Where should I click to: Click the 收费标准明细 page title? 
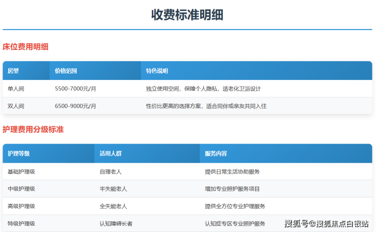[187, 15]
